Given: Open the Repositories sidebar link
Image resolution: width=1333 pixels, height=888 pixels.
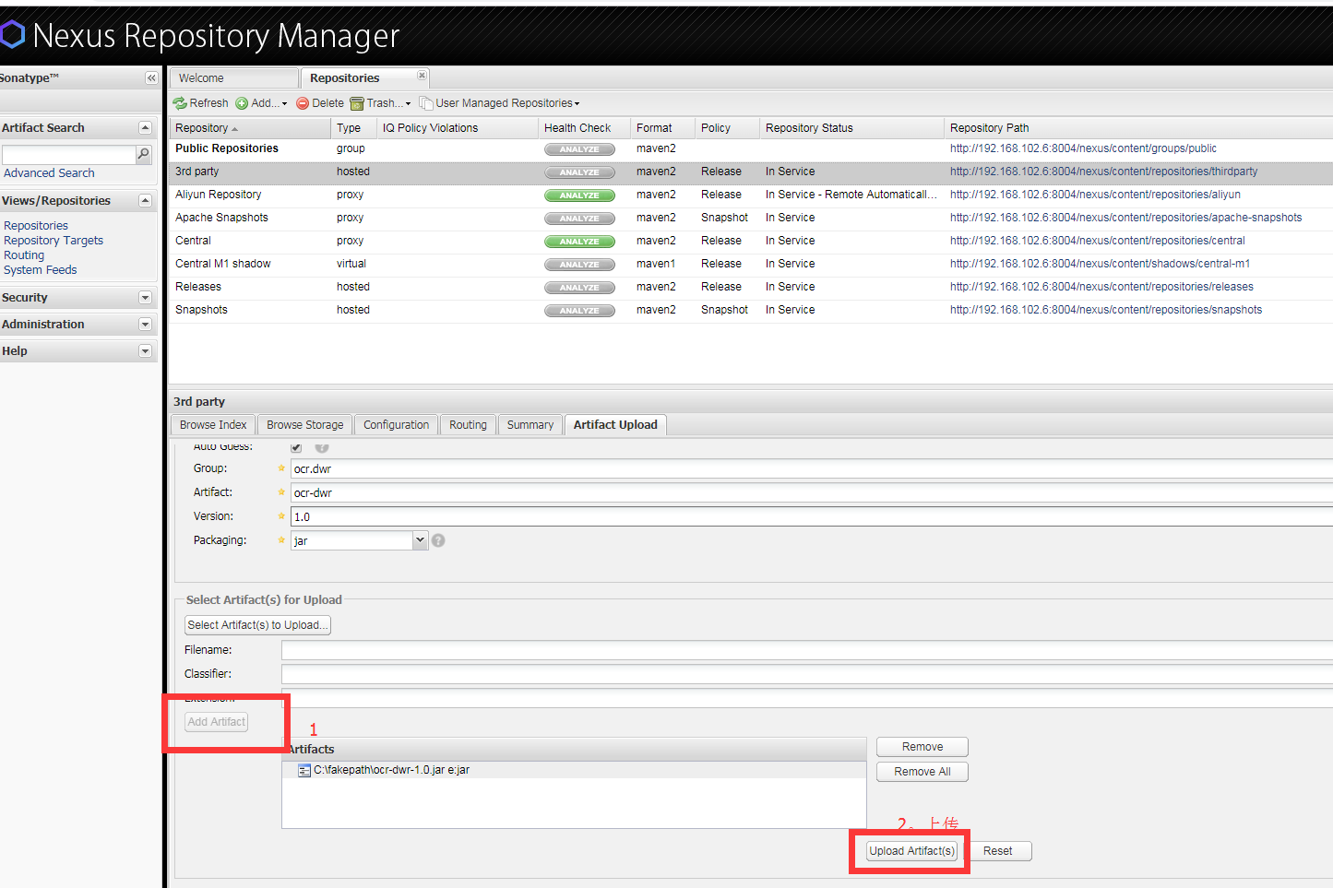Looking at the screenshot, I should click(x=36, y=226).
